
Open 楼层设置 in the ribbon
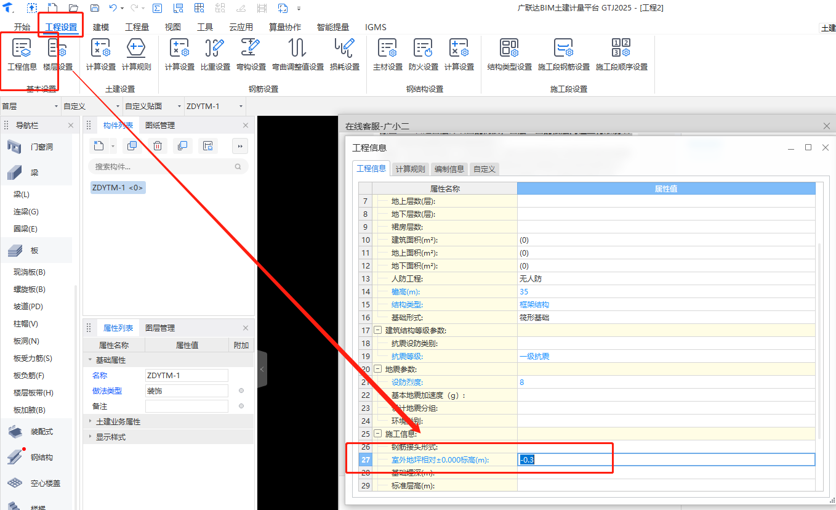(58, 54)
